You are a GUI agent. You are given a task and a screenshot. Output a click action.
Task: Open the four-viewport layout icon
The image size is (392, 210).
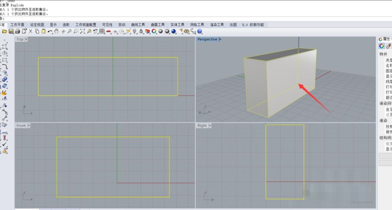tap(102, 31)
